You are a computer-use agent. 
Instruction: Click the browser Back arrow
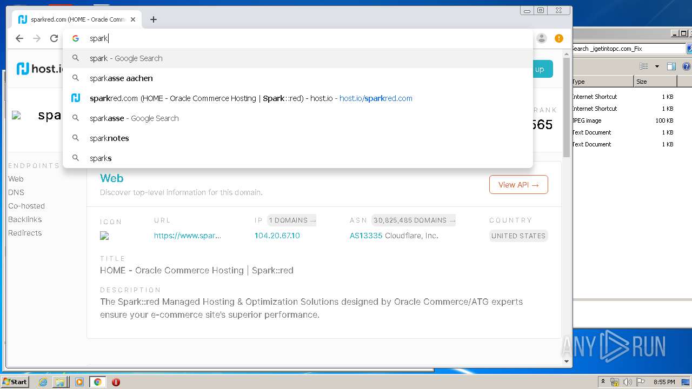[19, 38]
